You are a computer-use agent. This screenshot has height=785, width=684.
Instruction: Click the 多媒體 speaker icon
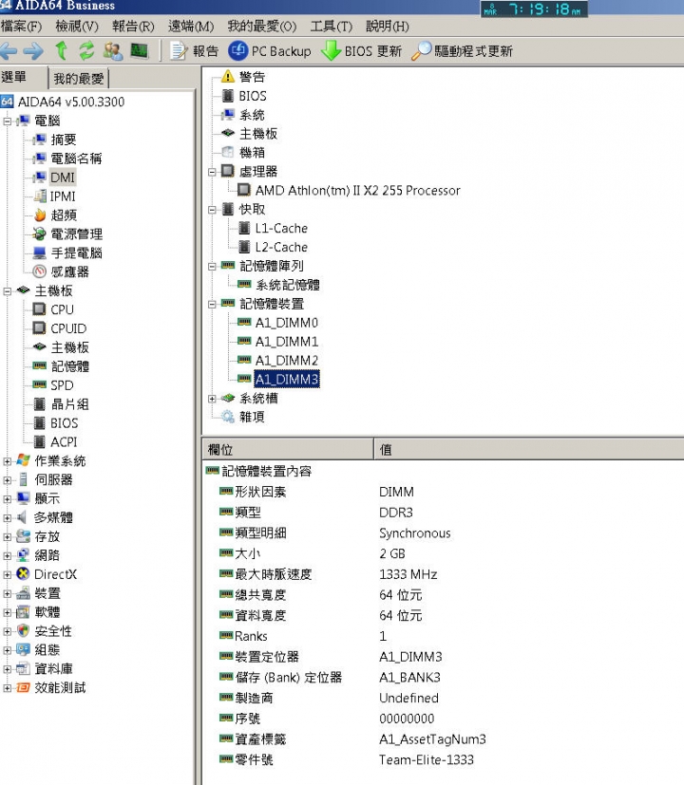tap(22, 517)
